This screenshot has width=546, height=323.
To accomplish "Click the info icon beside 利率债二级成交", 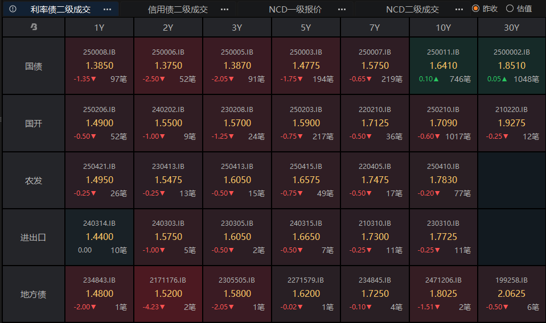I will 13,9.
